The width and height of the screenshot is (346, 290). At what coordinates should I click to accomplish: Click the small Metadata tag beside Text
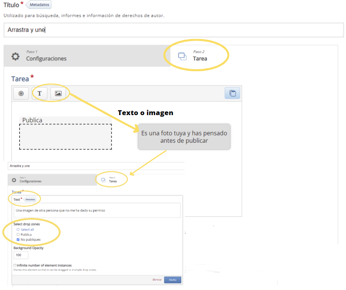click(30, 200)
